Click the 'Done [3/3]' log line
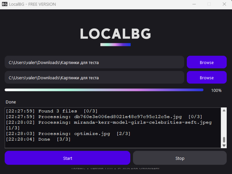This screenshot has width=232, height=174. (38, 139)
